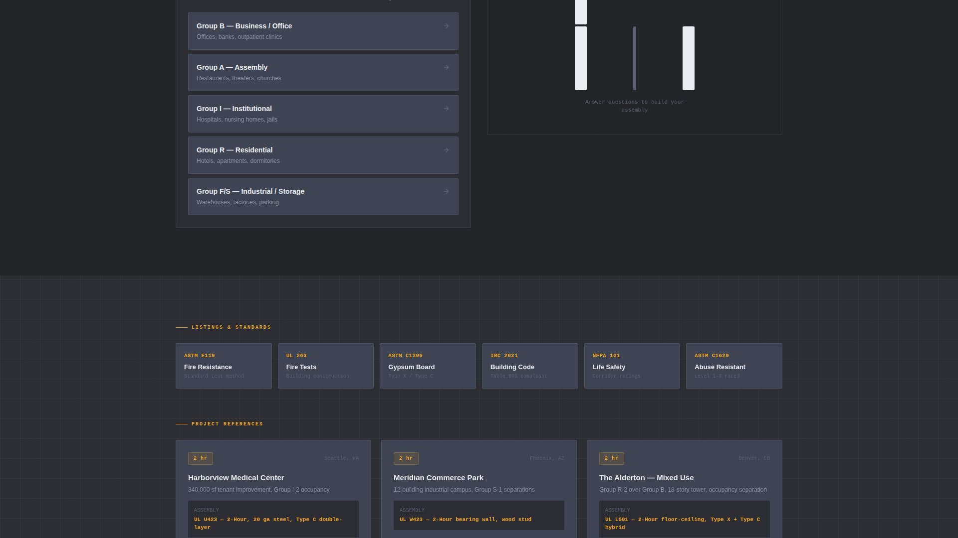
Task: Click Denver, CO location label
Action: click(x=754, y=458)
